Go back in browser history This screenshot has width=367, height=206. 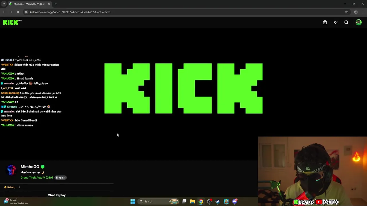(x=4, y=12)
